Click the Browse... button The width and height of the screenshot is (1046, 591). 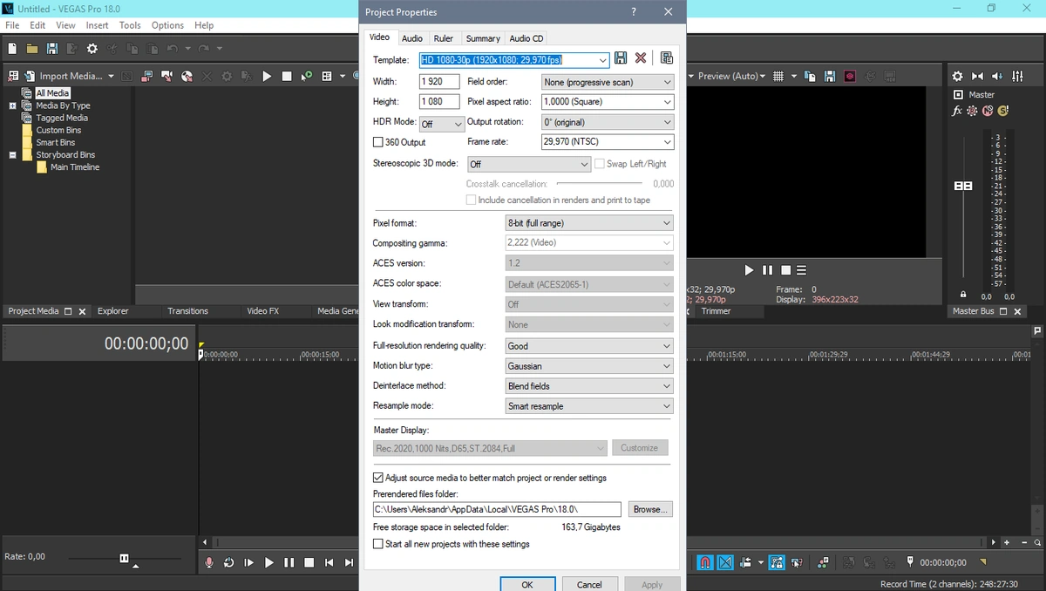coord(650,509)
